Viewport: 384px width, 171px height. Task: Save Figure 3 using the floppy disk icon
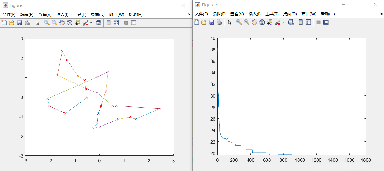19,23
